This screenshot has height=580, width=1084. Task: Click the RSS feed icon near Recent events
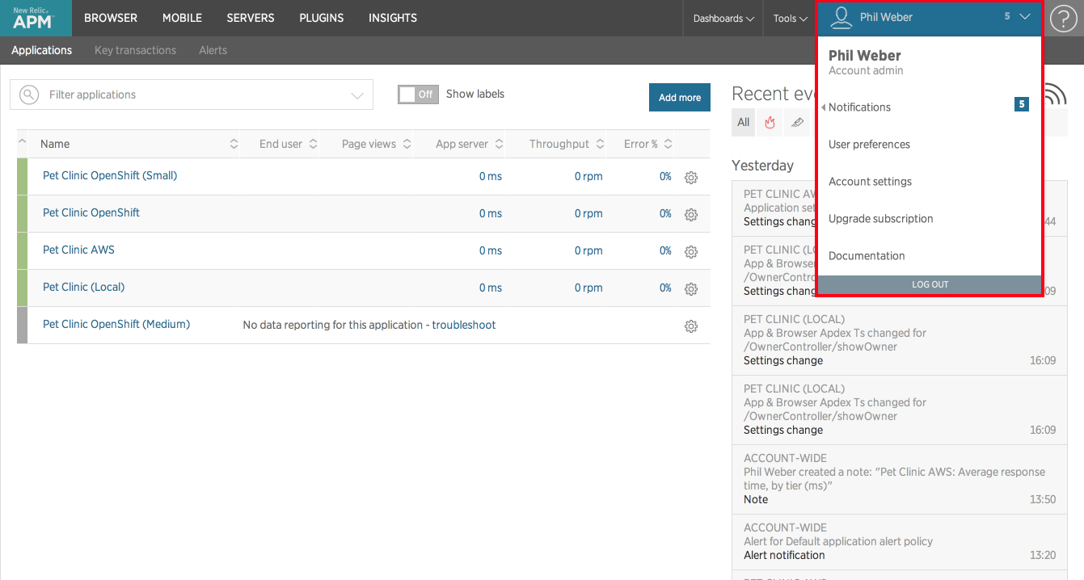[x=1055, y=95]
